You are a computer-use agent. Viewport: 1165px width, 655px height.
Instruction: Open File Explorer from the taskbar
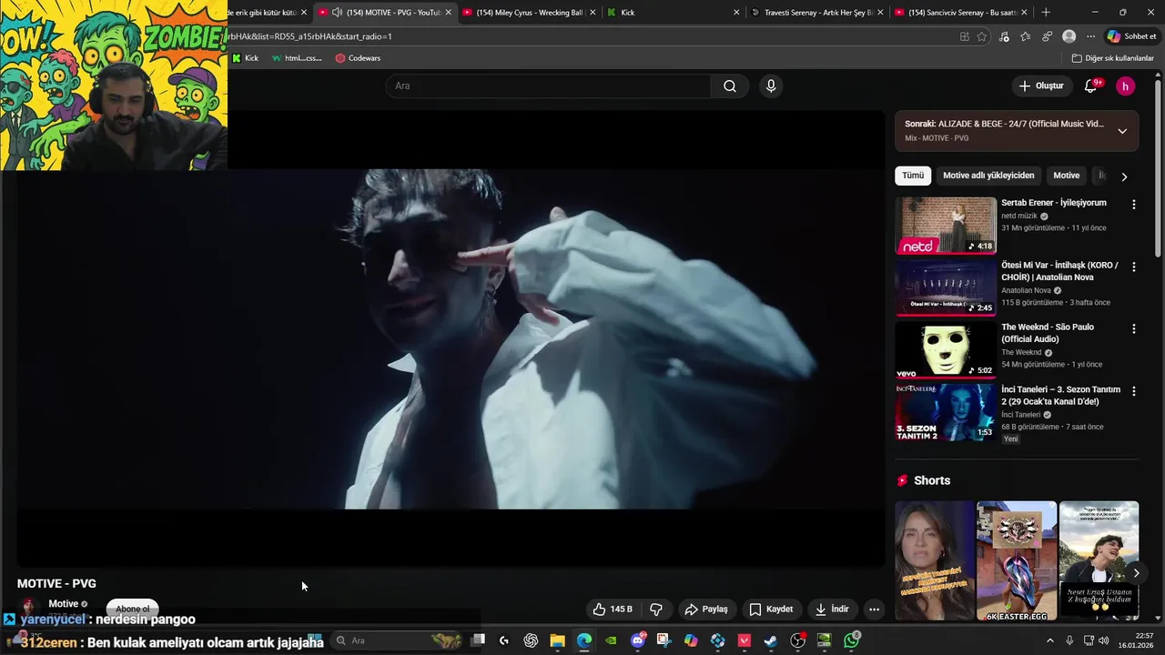pyautogui.click(x=557, y=640)
